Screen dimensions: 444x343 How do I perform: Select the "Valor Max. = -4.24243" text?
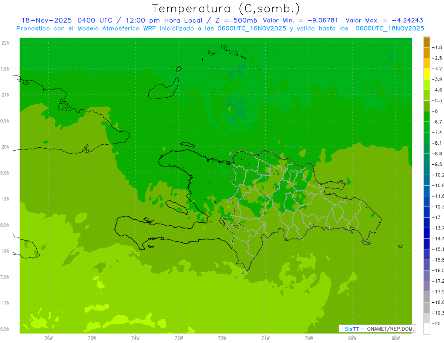[x=384, y=20]
